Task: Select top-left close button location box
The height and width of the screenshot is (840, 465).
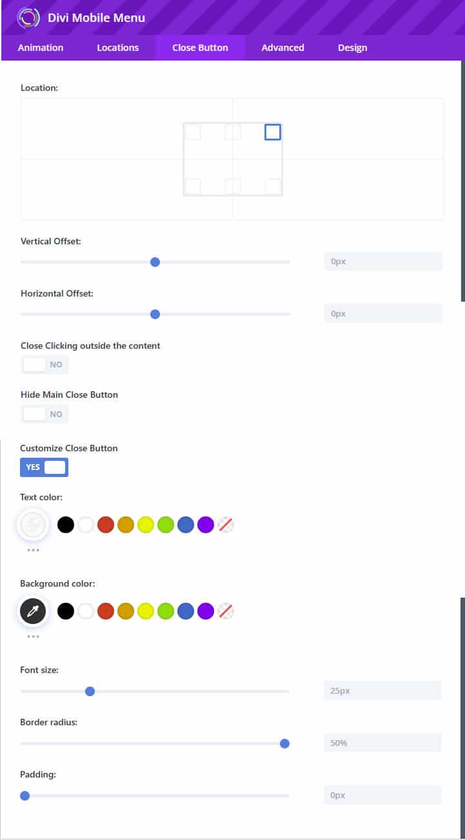Action: [193, 132]
